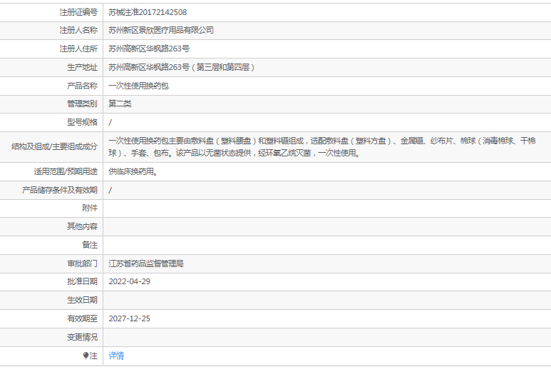Image resolution: width=551 pixels, height=372 pixels.
Task: Select approving department 江苏省药品监督管理局
Action: click(146, 263)
